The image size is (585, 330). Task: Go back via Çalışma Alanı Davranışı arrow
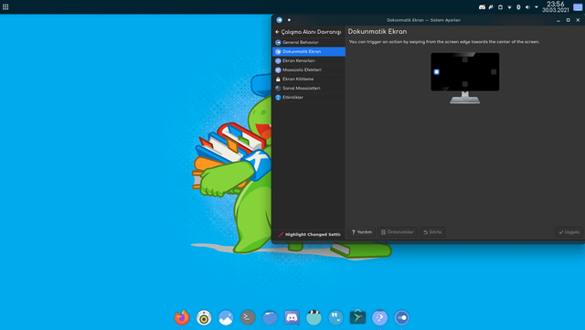277,32
